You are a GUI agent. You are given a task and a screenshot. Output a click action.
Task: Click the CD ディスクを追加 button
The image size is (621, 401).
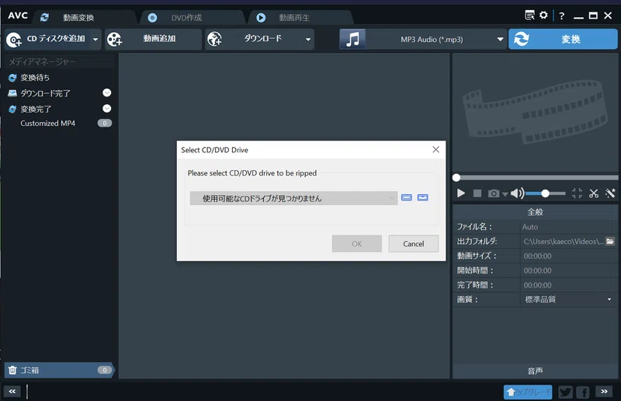point(48,39)
